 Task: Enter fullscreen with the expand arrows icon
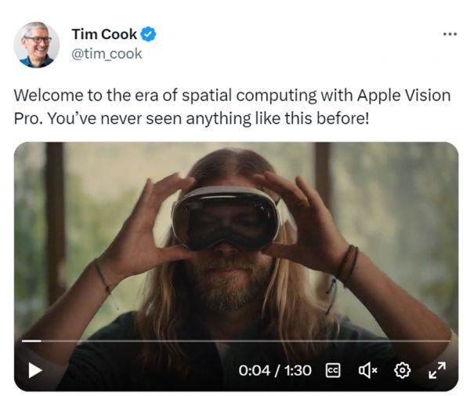(436, 369)
